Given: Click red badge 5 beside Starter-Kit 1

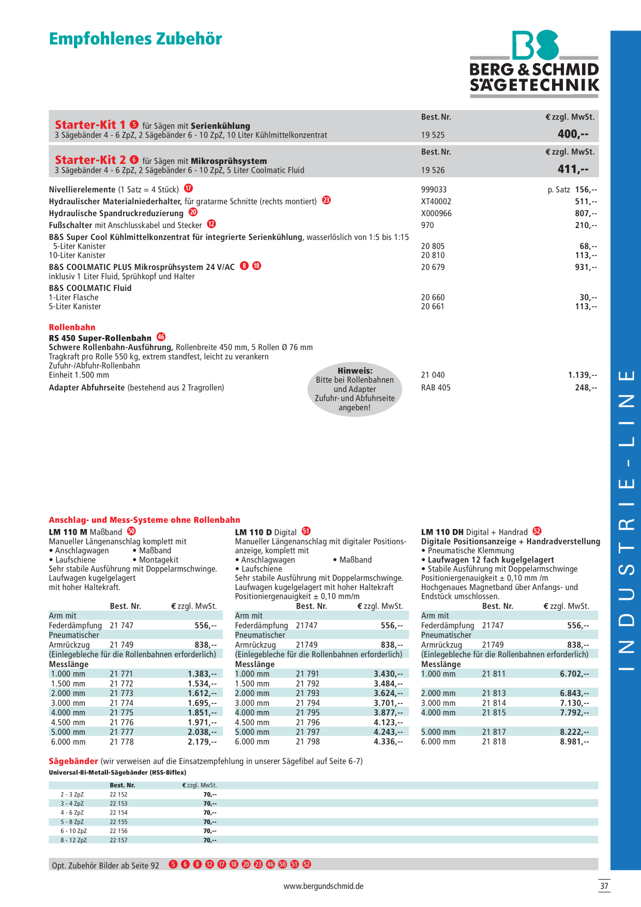Looking at the screenshot, I should coord(134,124).
